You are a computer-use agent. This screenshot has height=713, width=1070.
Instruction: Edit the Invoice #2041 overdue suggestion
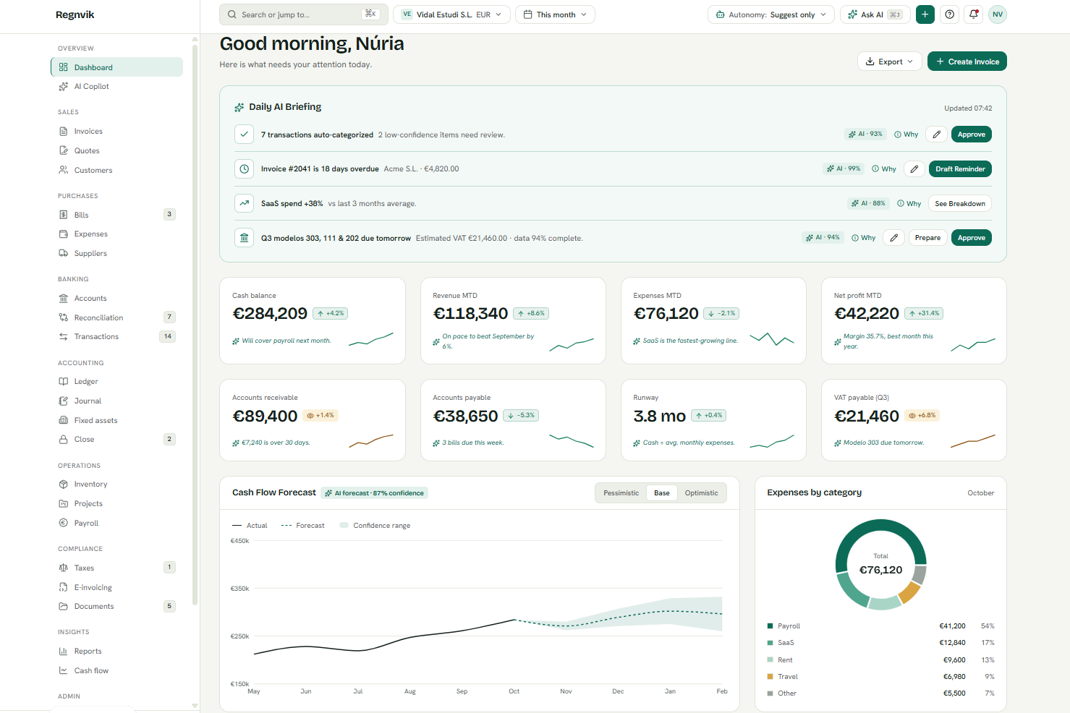pos(914,169)
